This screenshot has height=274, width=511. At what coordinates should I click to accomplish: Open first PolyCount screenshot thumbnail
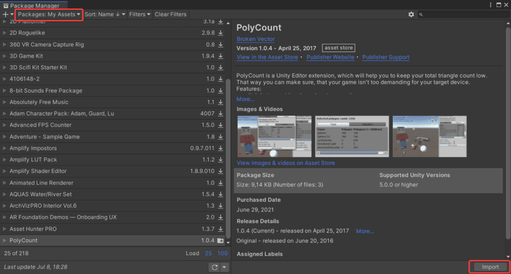(274, 137)
